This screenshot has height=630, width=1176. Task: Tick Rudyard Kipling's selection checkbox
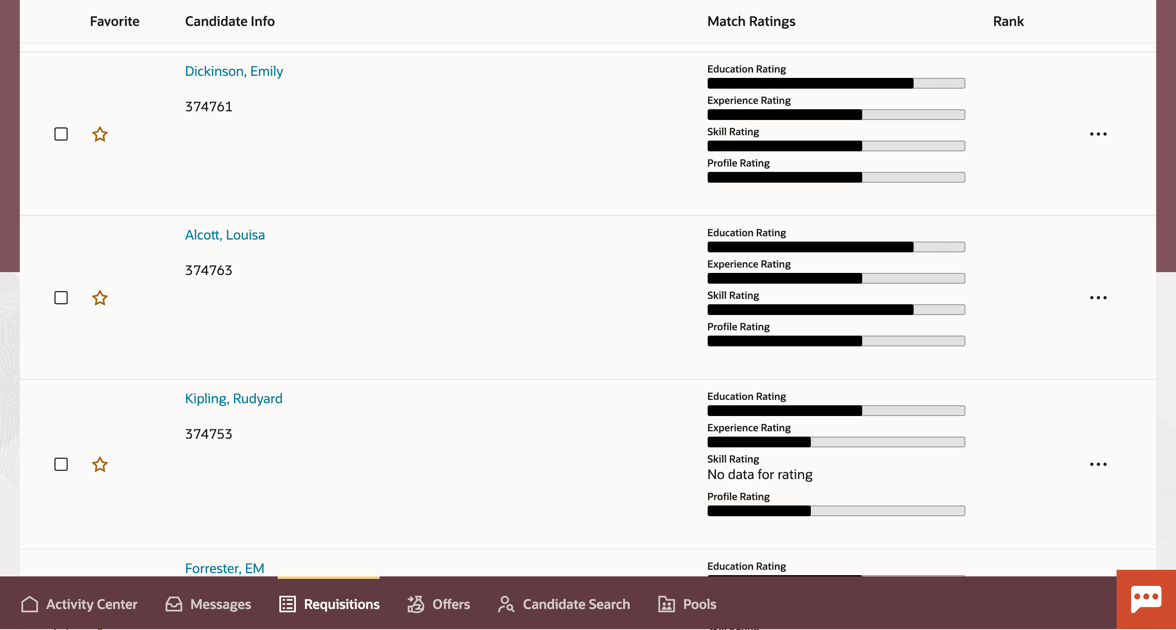tap(61, 464)
